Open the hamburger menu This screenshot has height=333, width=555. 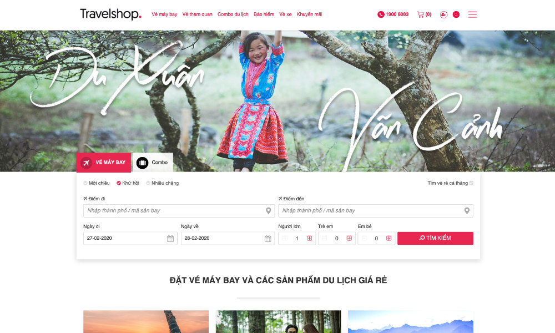tap(472, 14)
